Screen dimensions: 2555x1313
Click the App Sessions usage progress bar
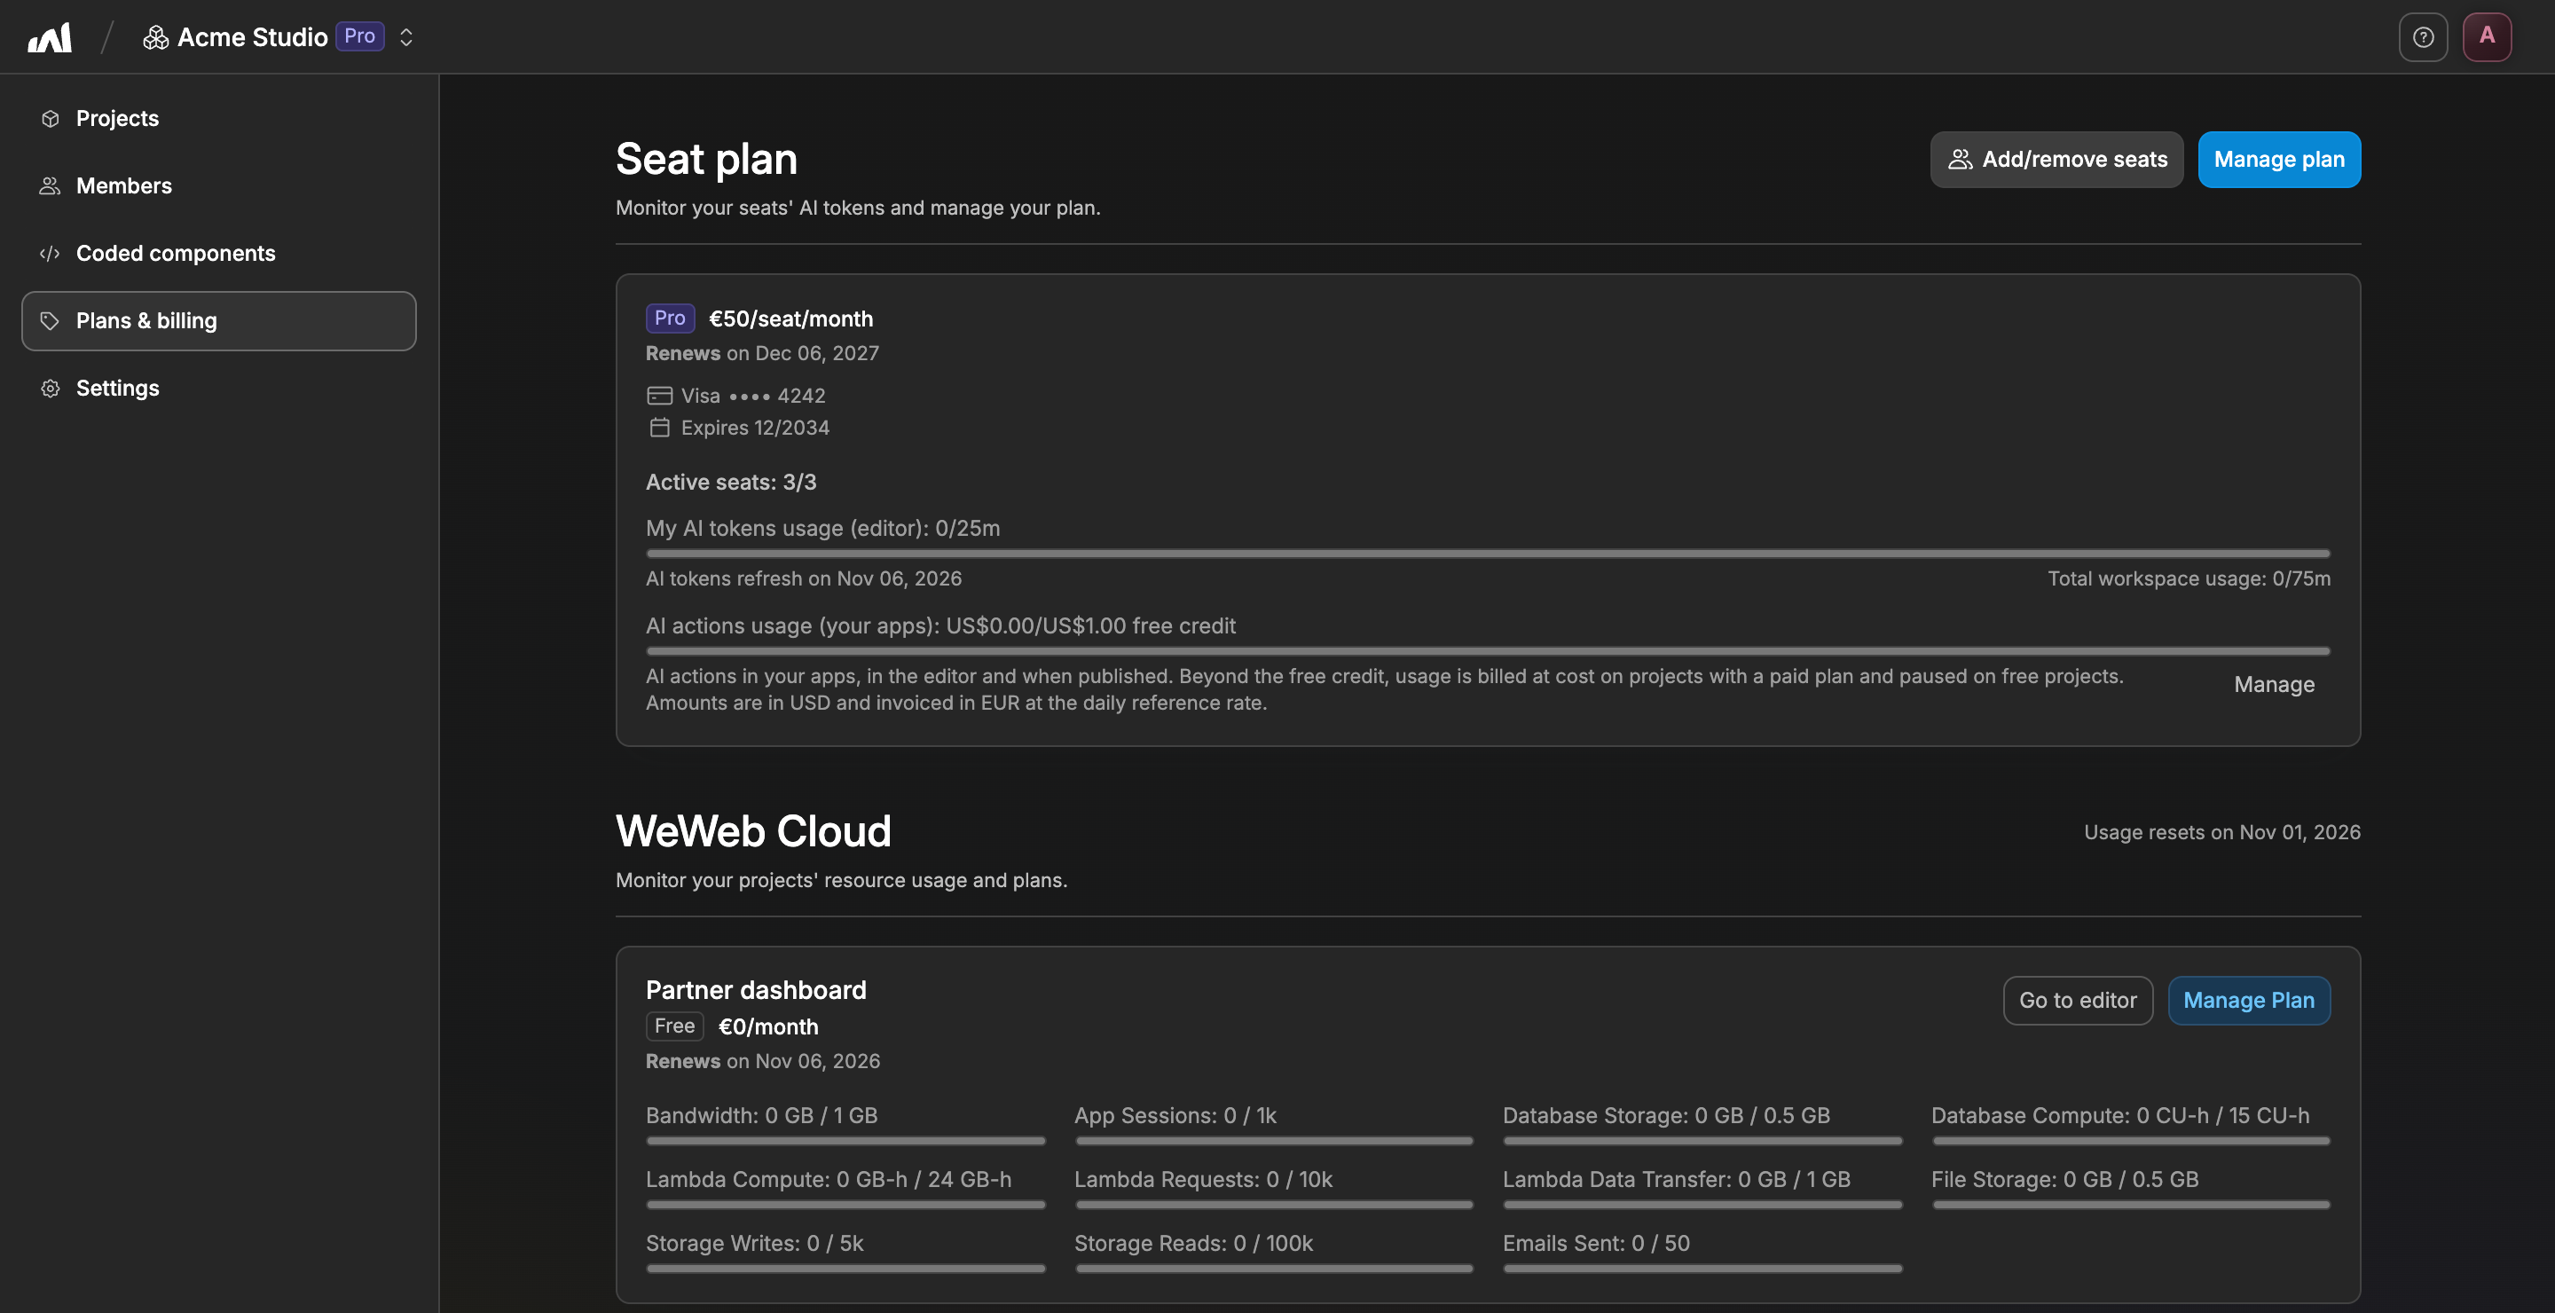click(1274, 1142)
